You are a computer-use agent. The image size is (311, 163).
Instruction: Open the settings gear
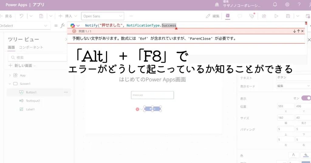pos(287,5)
